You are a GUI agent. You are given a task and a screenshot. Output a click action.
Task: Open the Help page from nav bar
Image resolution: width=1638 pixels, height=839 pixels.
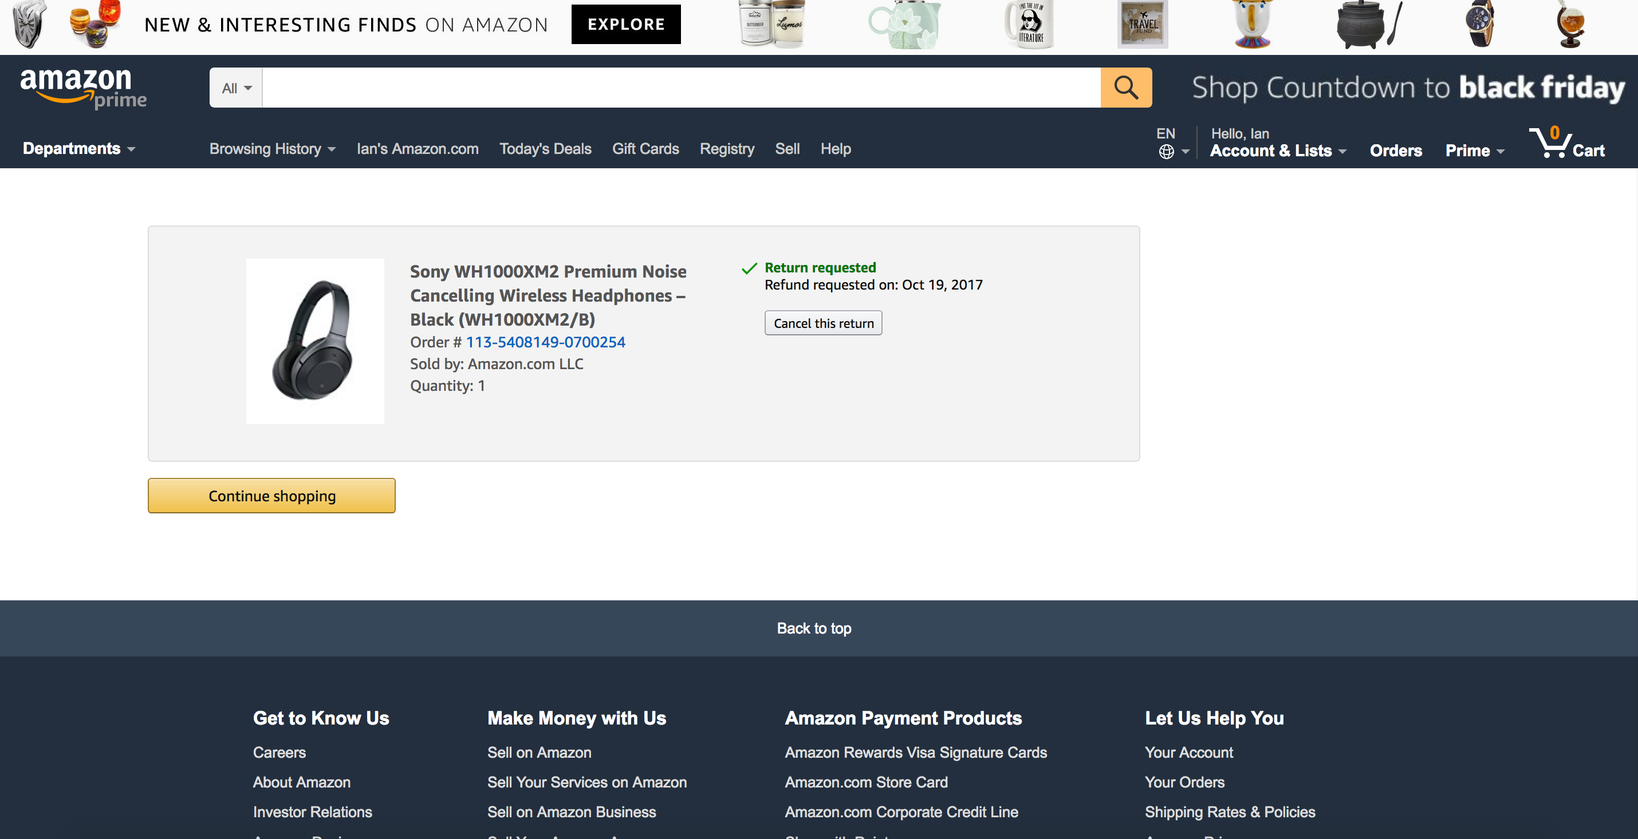pyautogui.click(x=836, y=149)
